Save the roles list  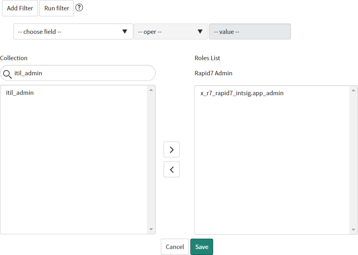click(x=202, y=247)
